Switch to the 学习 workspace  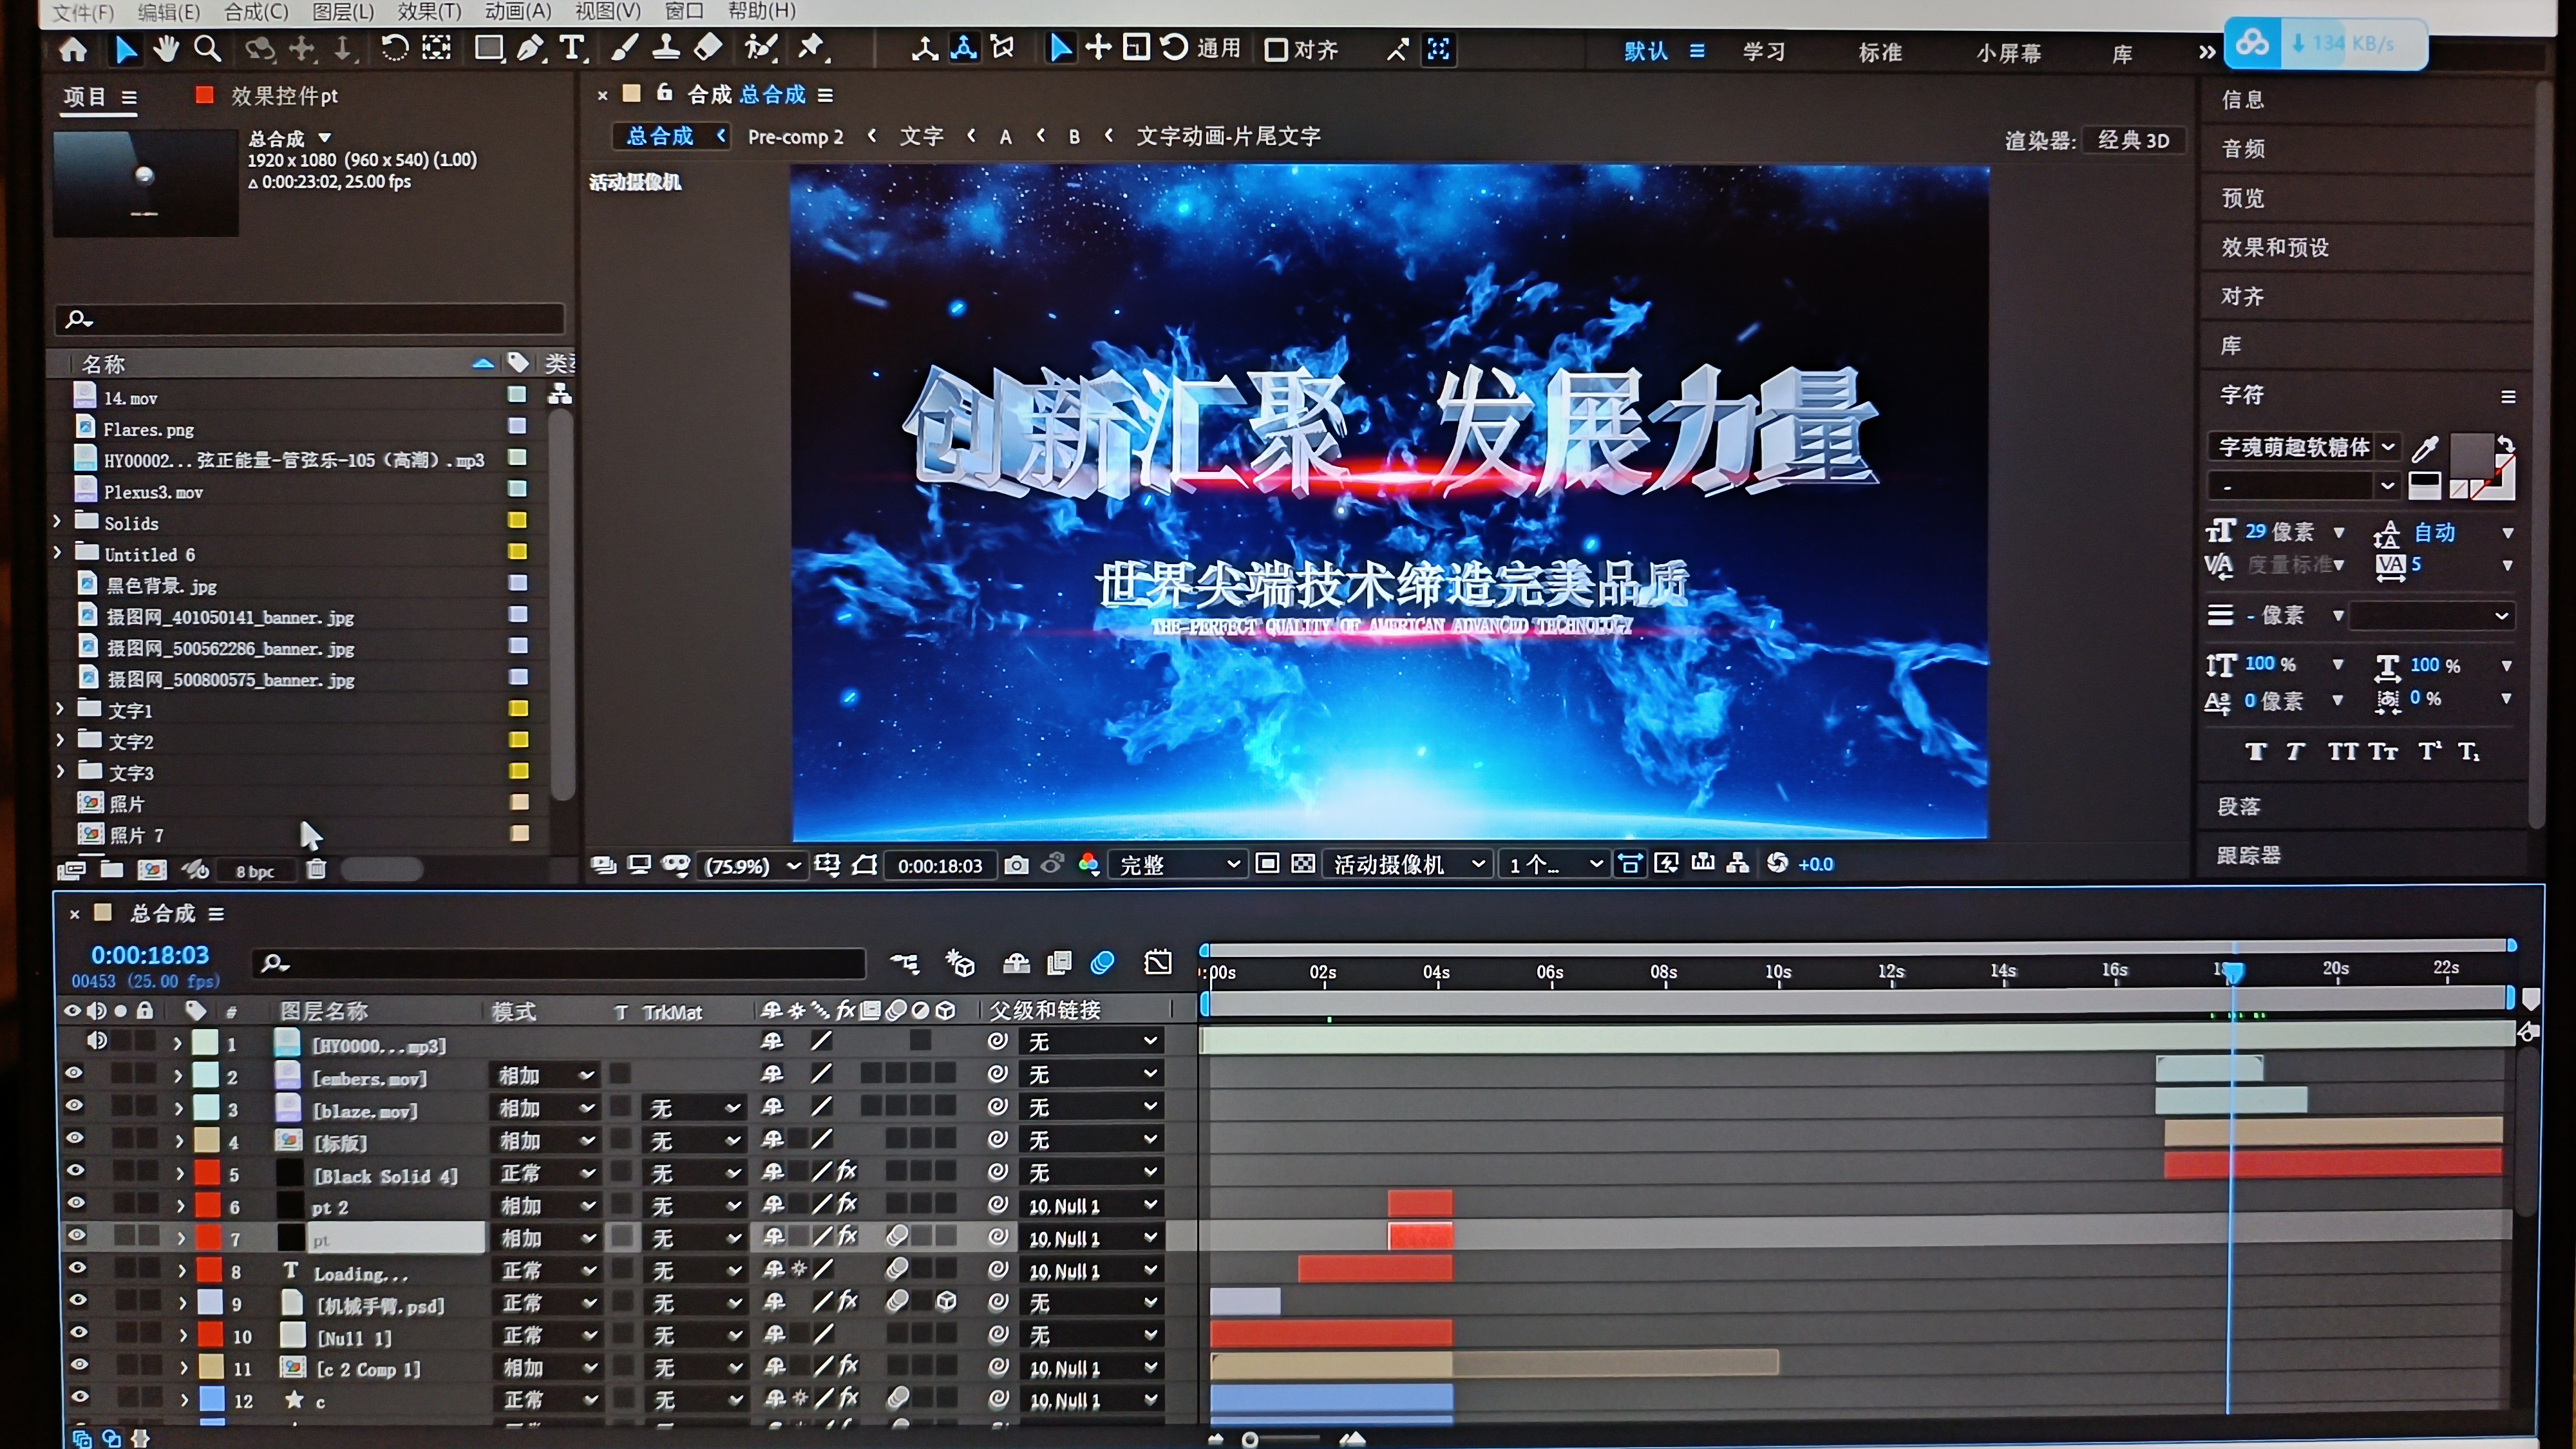pos(1764,52)
